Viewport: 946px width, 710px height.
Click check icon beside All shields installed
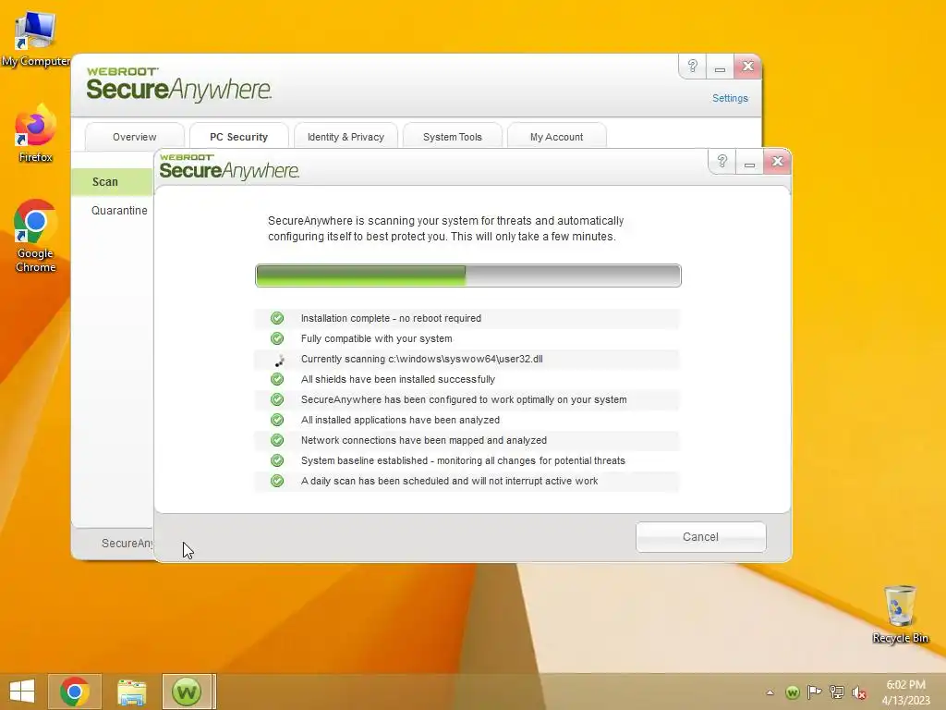pos(277,379)
